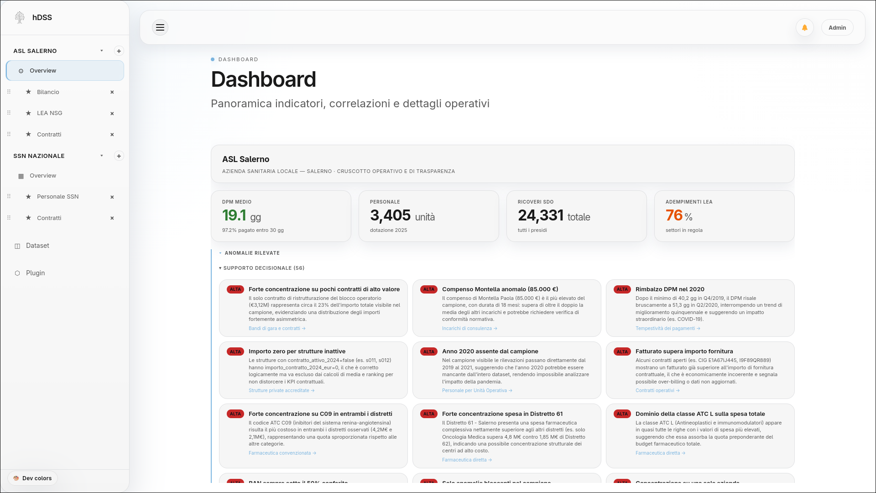Open notifications bell
This screenshot has width=876, height=493.
pyautogui.click(x=805, y=27)
